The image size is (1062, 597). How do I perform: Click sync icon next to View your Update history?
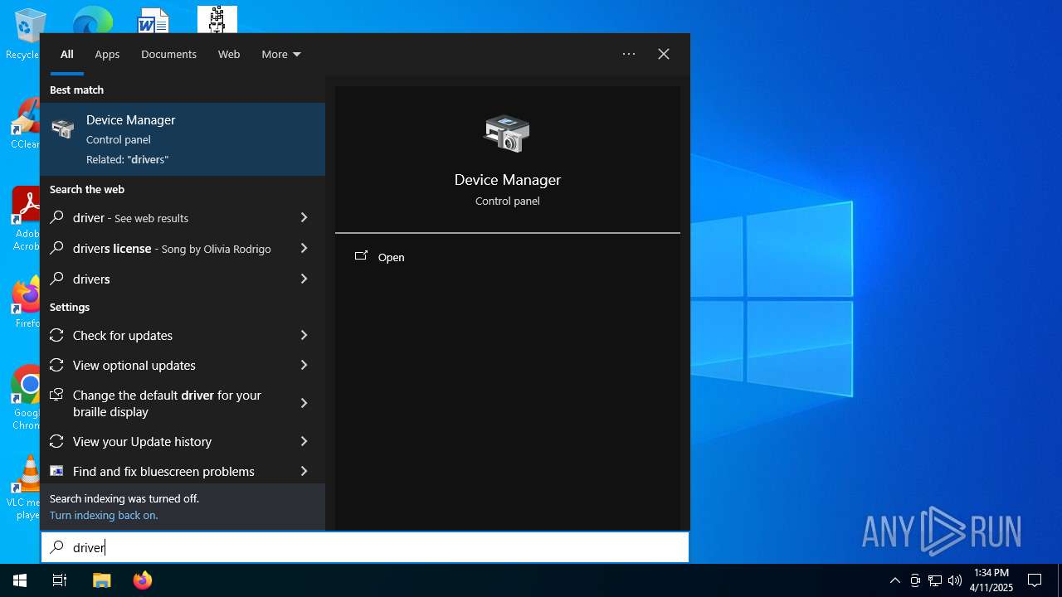pos(56,441)
